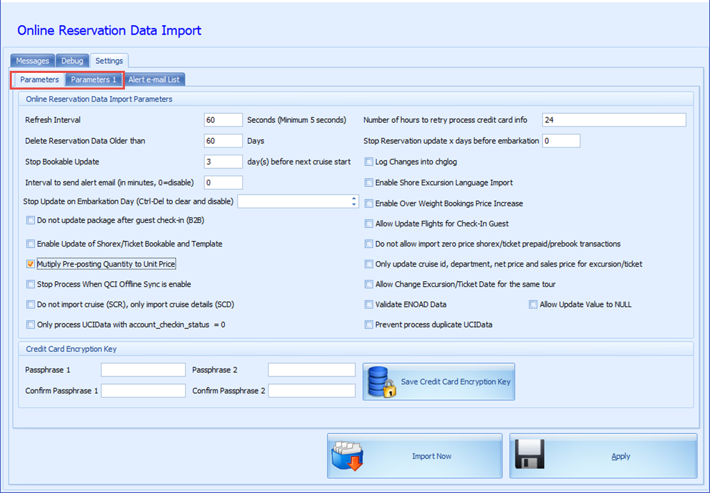This screenshot has width=710, height=493.
Task: Click the database lock icon for encryption key
Action: click(382, 382)
